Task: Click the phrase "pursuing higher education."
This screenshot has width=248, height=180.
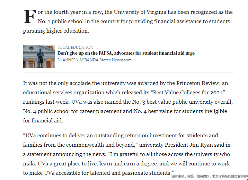Action: (56, 31)
